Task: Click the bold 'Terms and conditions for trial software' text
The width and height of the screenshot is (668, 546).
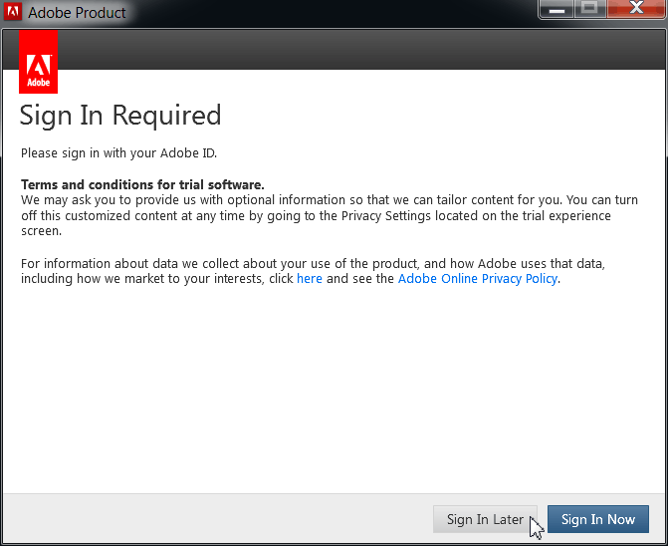Action: (142, 185)
